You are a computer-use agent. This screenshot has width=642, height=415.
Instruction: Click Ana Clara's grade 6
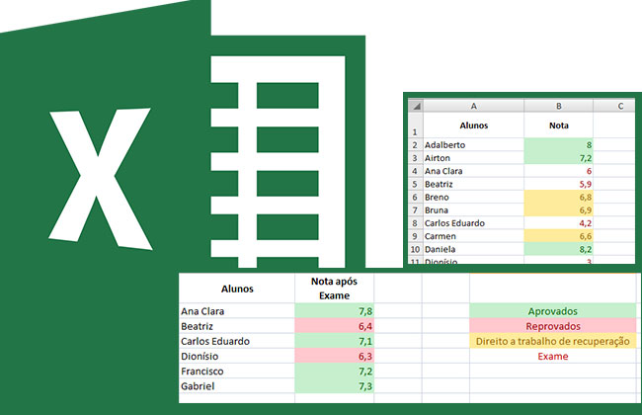[x=558, y=171]
